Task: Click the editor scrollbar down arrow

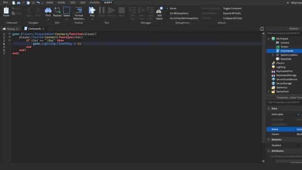Action: point(263,161)
